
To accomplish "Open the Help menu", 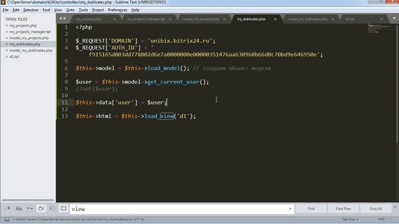I will click(135, 10).
